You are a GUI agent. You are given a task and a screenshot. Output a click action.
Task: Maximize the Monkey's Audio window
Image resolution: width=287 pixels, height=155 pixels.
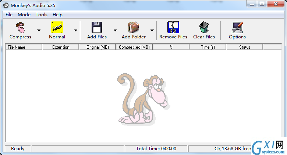coord(262,4)
